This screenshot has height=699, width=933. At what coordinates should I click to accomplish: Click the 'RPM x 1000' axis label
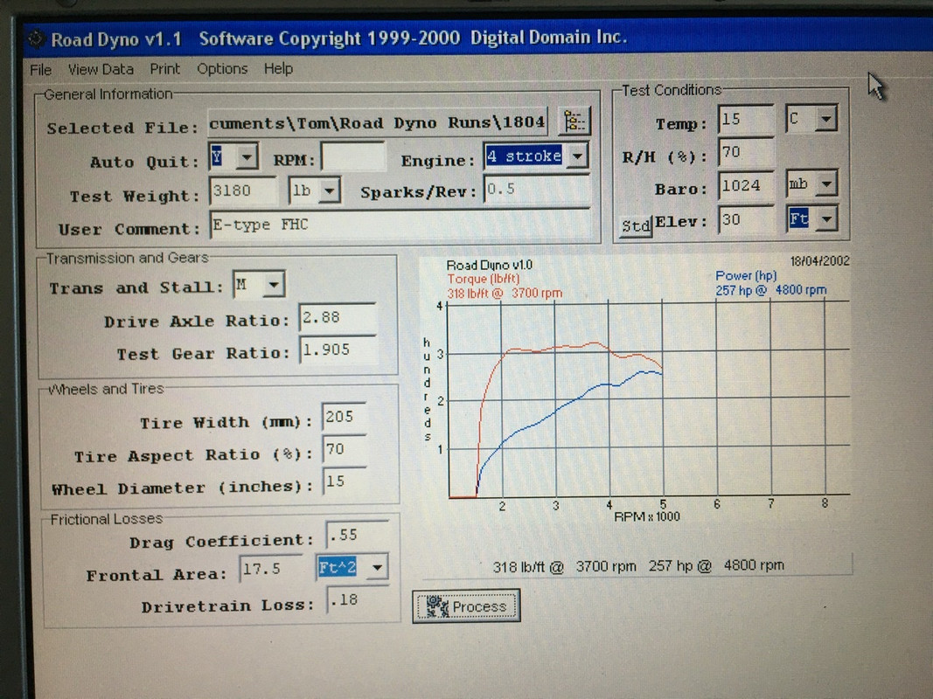[x=647, y=516]
